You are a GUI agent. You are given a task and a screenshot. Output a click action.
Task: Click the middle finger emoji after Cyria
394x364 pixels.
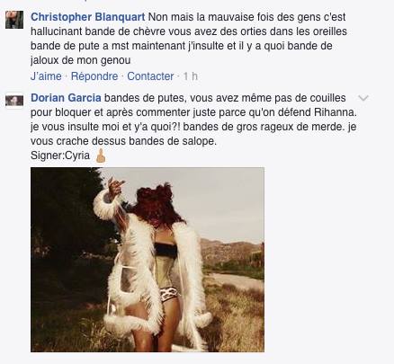[x=101, y=155]
